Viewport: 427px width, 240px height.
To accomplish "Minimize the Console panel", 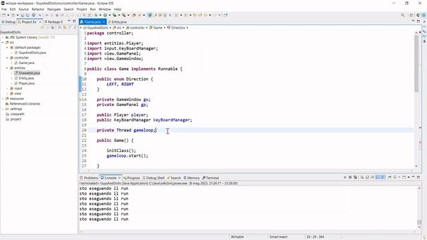I will pyautogui.click(x=413, y=177).
